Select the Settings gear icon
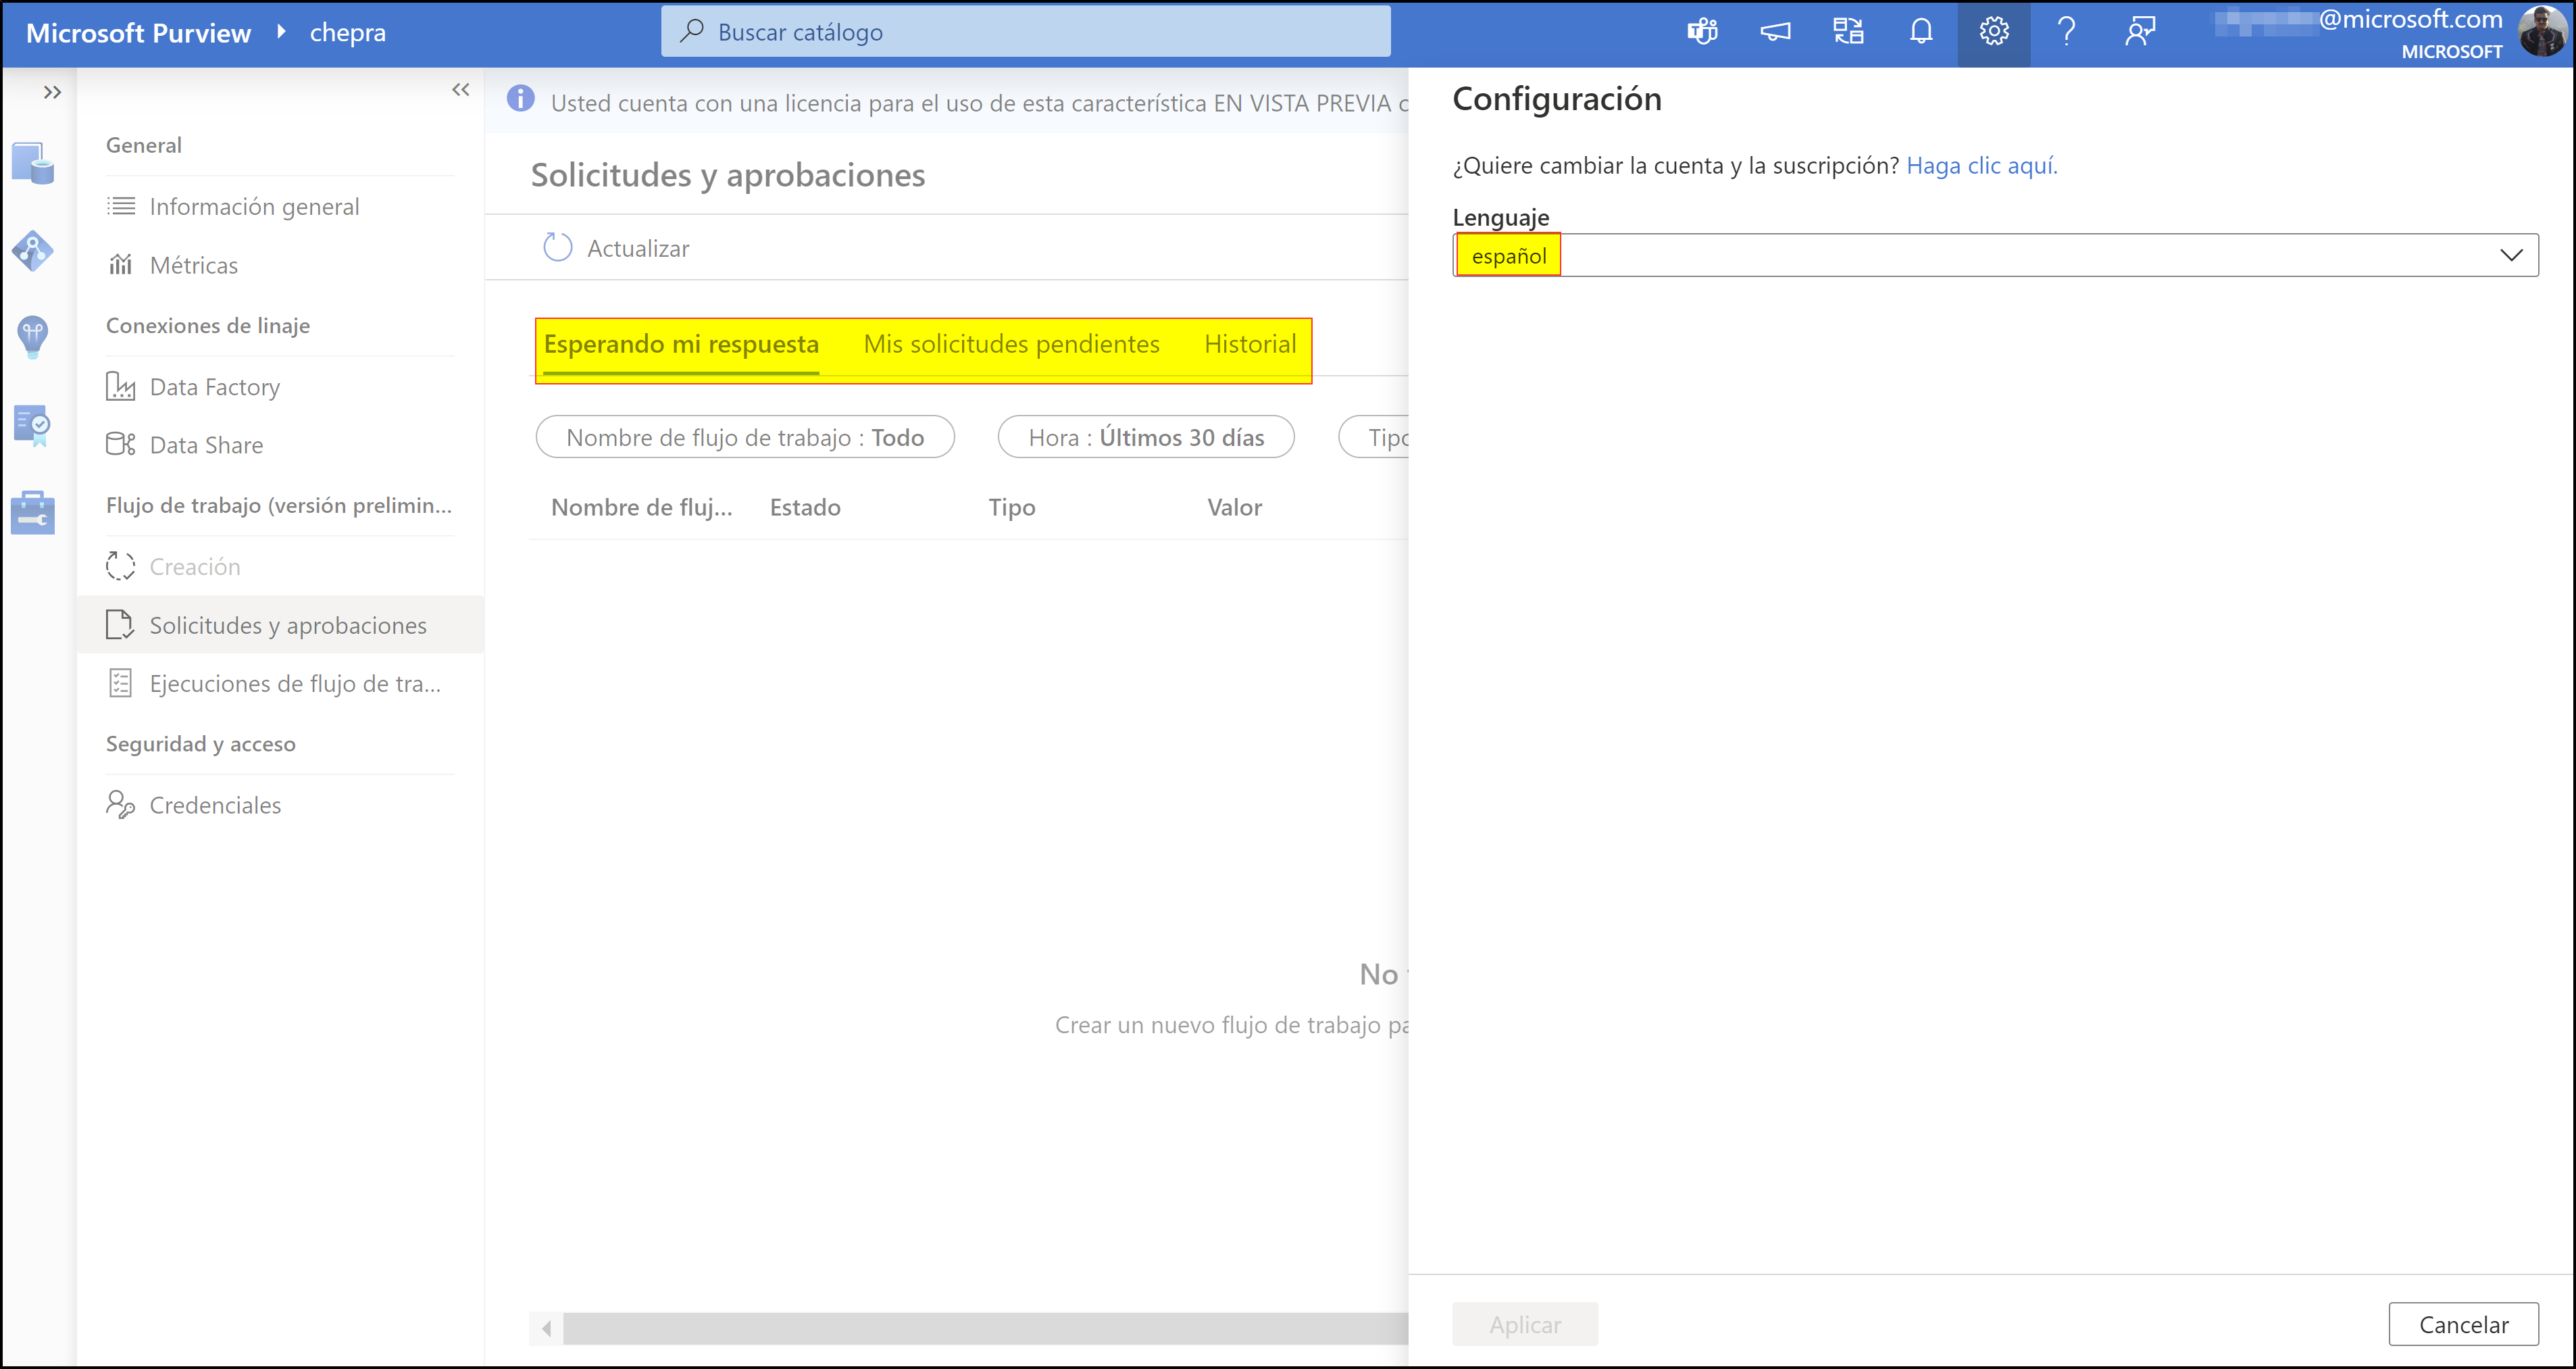The image size is (2576, 1369). pyautogui.click(x=1994, y=31)
